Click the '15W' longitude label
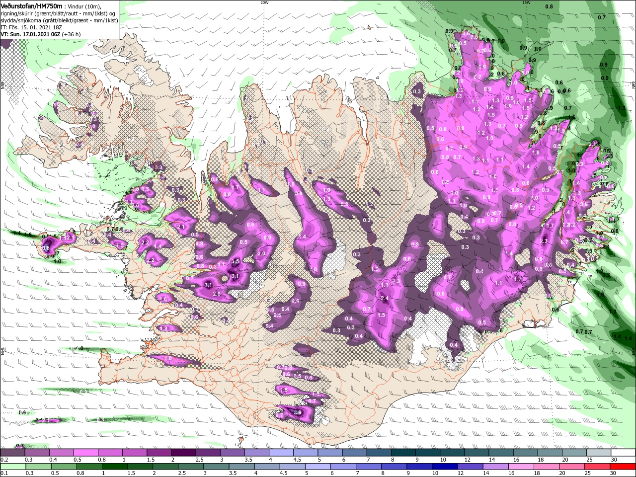The image size is (636, 477). [527, 2]
